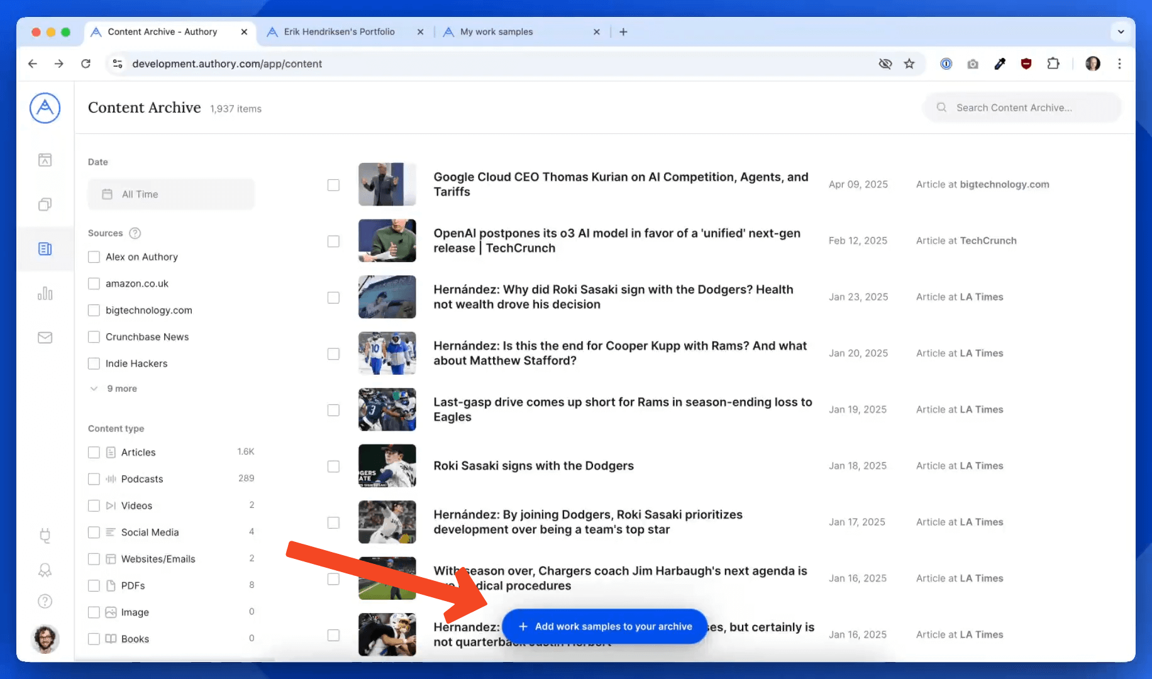
Task: Click the red shield extension icon
Action: click(1026, 63)
